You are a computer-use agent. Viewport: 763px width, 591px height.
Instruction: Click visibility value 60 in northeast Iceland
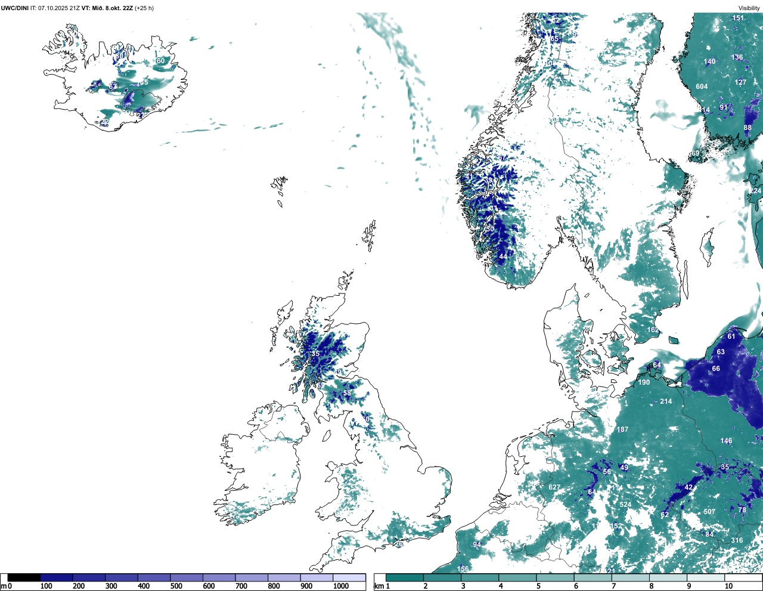[160, 61]
